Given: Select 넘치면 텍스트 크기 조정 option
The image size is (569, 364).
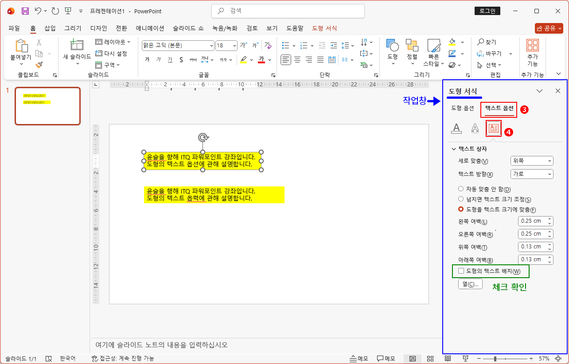Looking at the screenshot, I should click(x=460, y=198).
